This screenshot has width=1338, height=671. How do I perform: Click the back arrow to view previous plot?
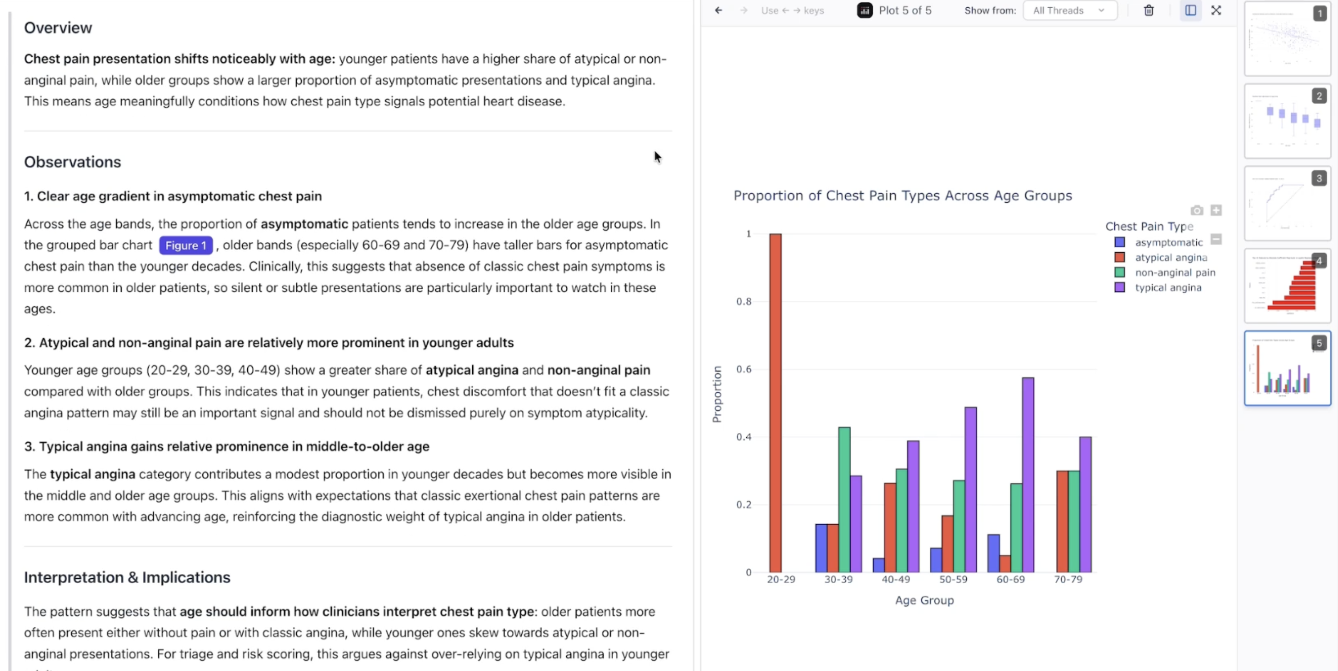719,10
